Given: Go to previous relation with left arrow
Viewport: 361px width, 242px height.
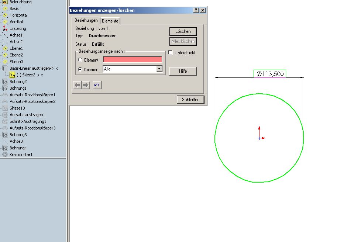Looking at the screenshot, I should point(78,85).
